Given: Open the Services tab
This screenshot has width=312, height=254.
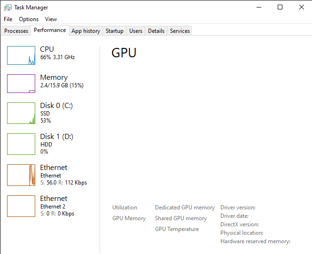Looking at the screenshot, I should [180, 31].
